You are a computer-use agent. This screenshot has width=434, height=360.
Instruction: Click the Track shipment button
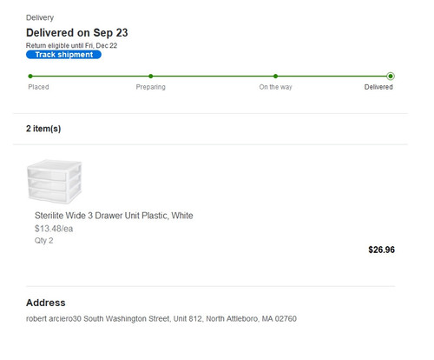[x=63, y=55]
